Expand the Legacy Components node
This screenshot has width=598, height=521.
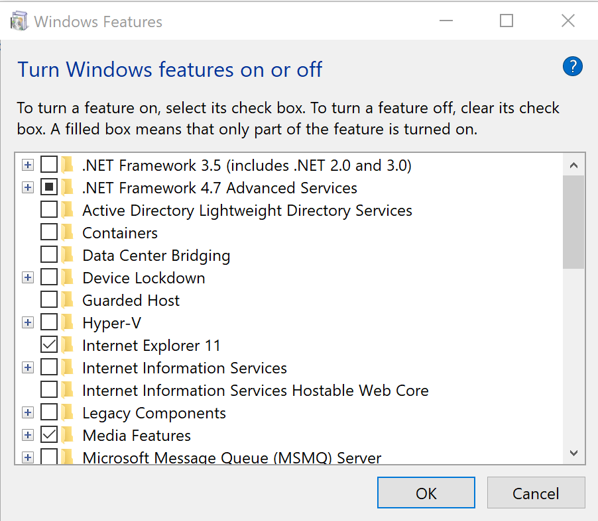point(27,412)
